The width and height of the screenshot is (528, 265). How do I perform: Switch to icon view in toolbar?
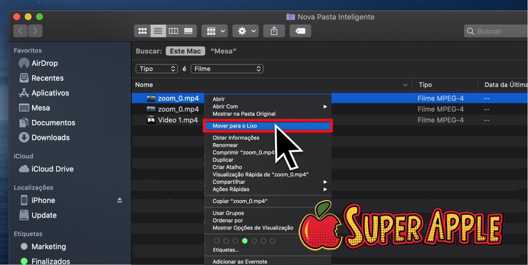click(142, 31)
